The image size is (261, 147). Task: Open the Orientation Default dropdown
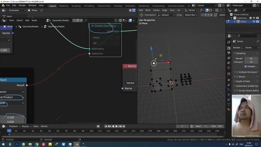[x=166, y=15]
